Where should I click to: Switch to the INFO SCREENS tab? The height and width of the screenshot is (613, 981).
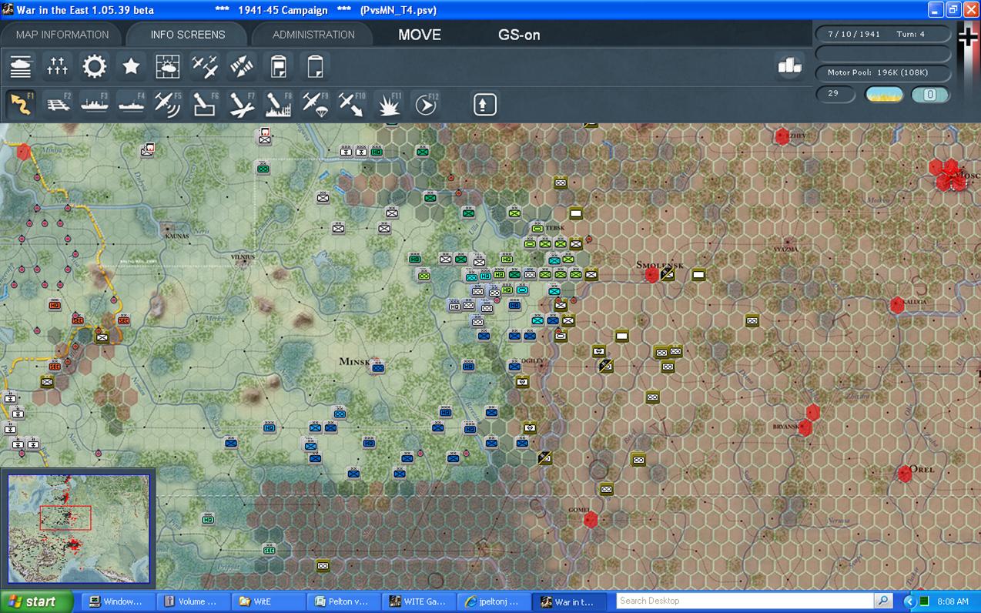coord(188,35)
